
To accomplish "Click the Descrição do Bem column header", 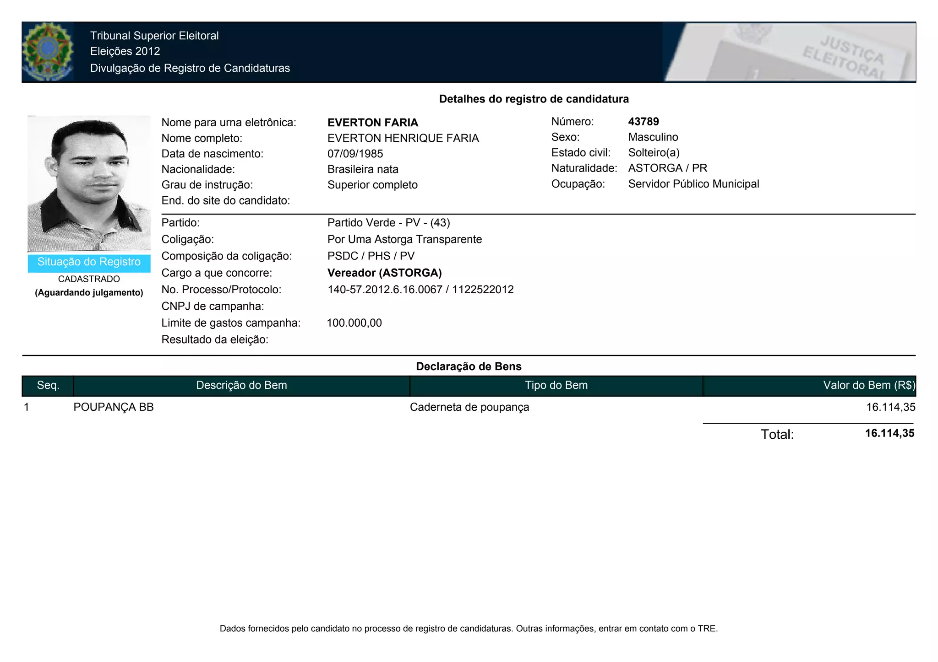I will (x=241, y=386).
